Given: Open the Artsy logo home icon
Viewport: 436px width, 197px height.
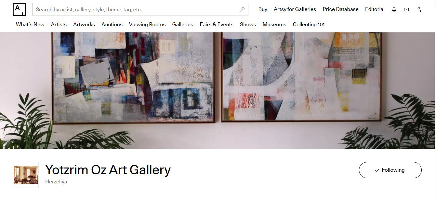Looking at the screenshot, I should [19, 9].
